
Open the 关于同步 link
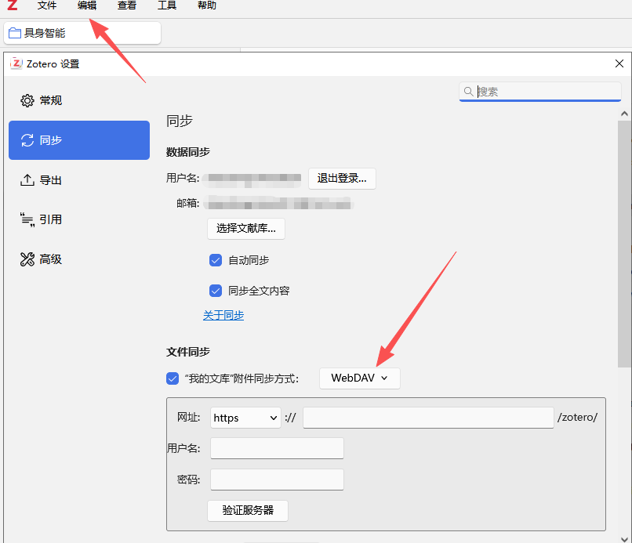pos(223,315)
